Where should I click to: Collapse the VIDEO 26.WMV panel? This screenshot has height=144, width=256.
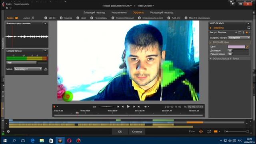tap(248, 23)
